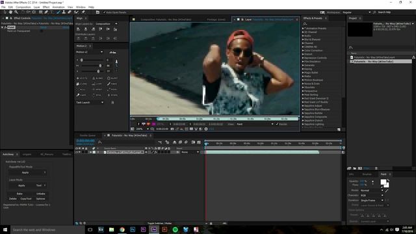Open the Composition menu
416x234 pixels.
pos(23,7)
